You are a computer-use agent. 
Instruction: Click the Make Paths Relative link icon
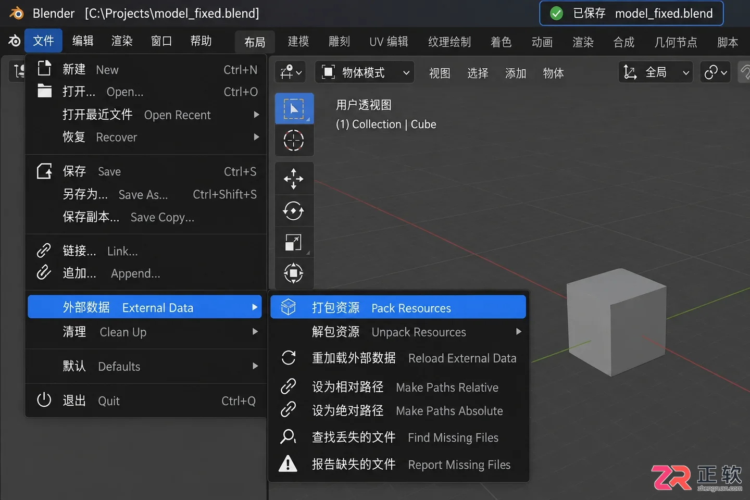pyautogui.click(x=288, y=386)
